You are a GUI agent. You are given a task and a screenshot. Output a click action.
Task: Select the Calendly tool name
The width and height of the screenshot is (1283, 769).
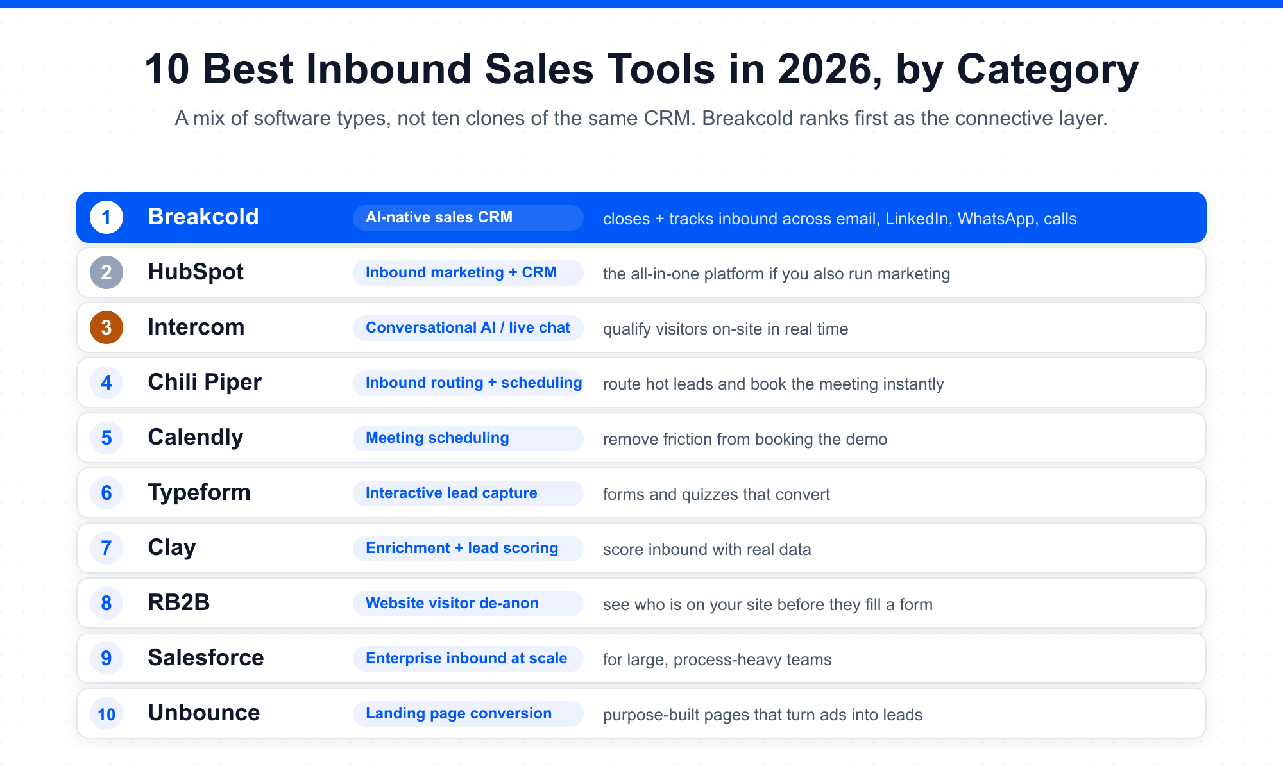(x=196, y=438)
